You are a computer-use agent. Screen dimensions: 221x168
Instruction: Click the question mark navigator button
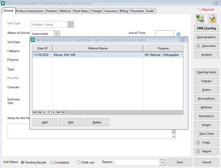(49, 112)
